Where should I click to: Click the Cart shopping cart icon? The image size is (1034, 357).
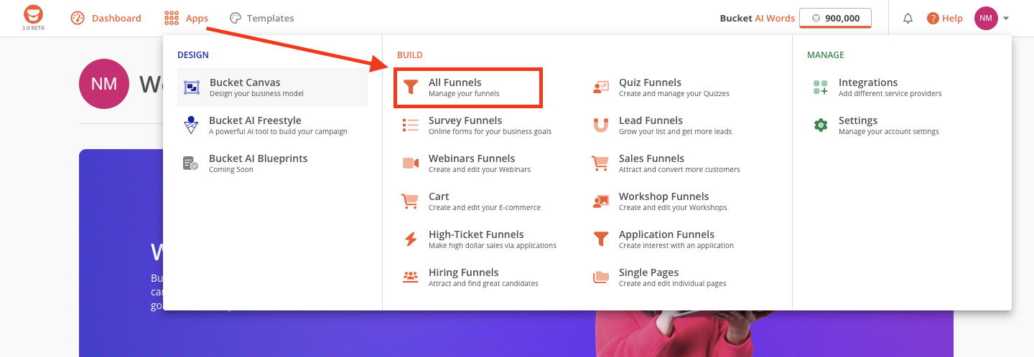point(410,201)
